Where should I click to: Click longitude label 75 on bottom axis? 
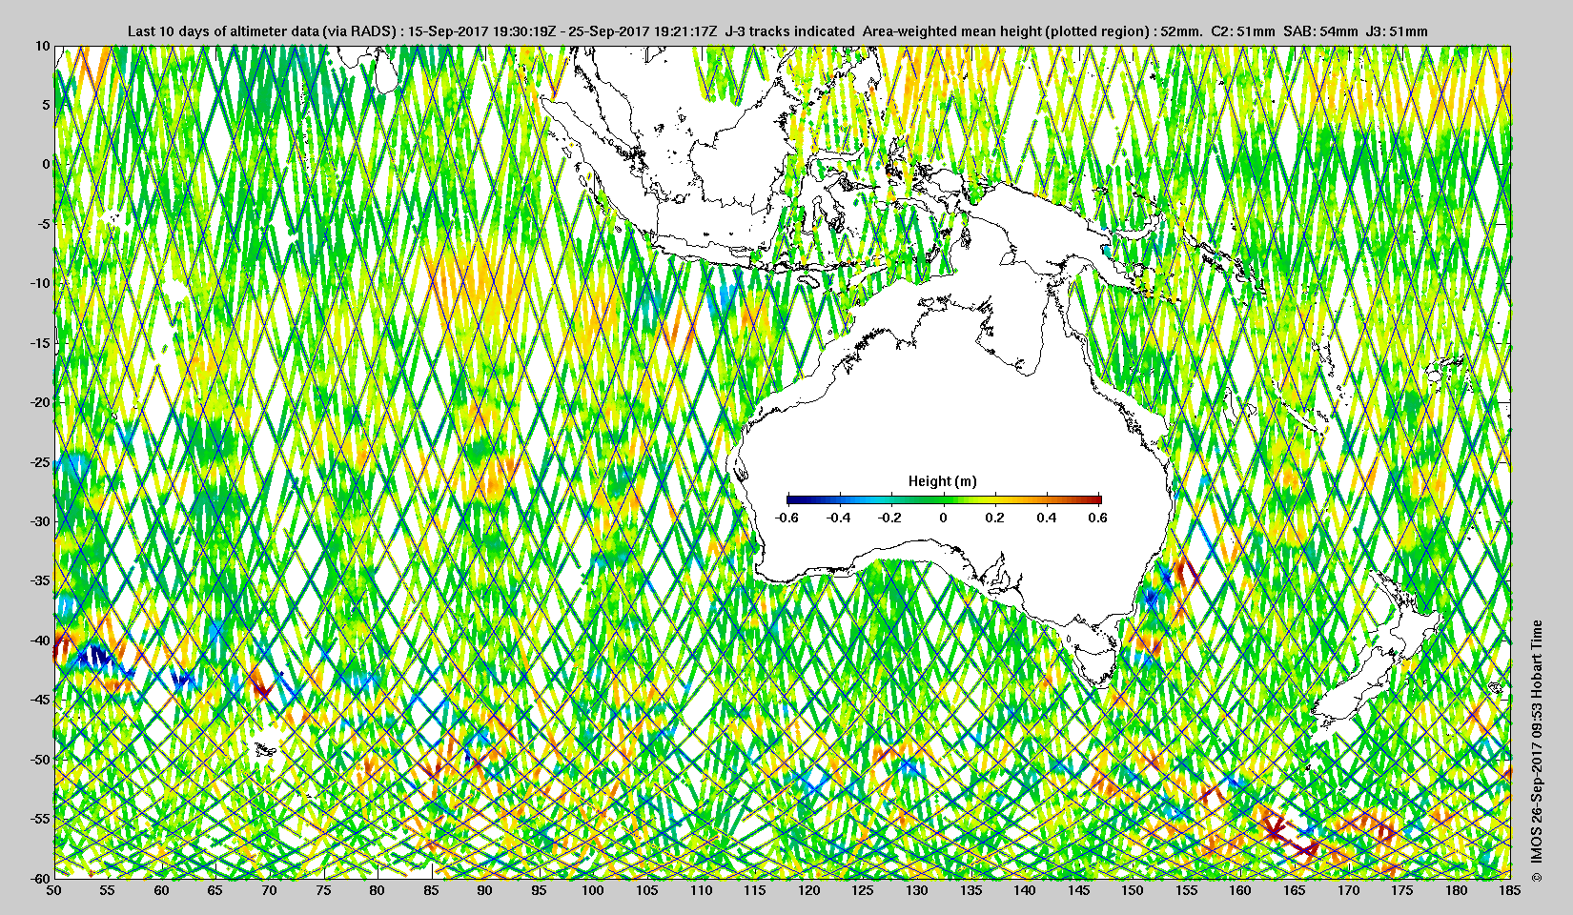pos(323,890)
